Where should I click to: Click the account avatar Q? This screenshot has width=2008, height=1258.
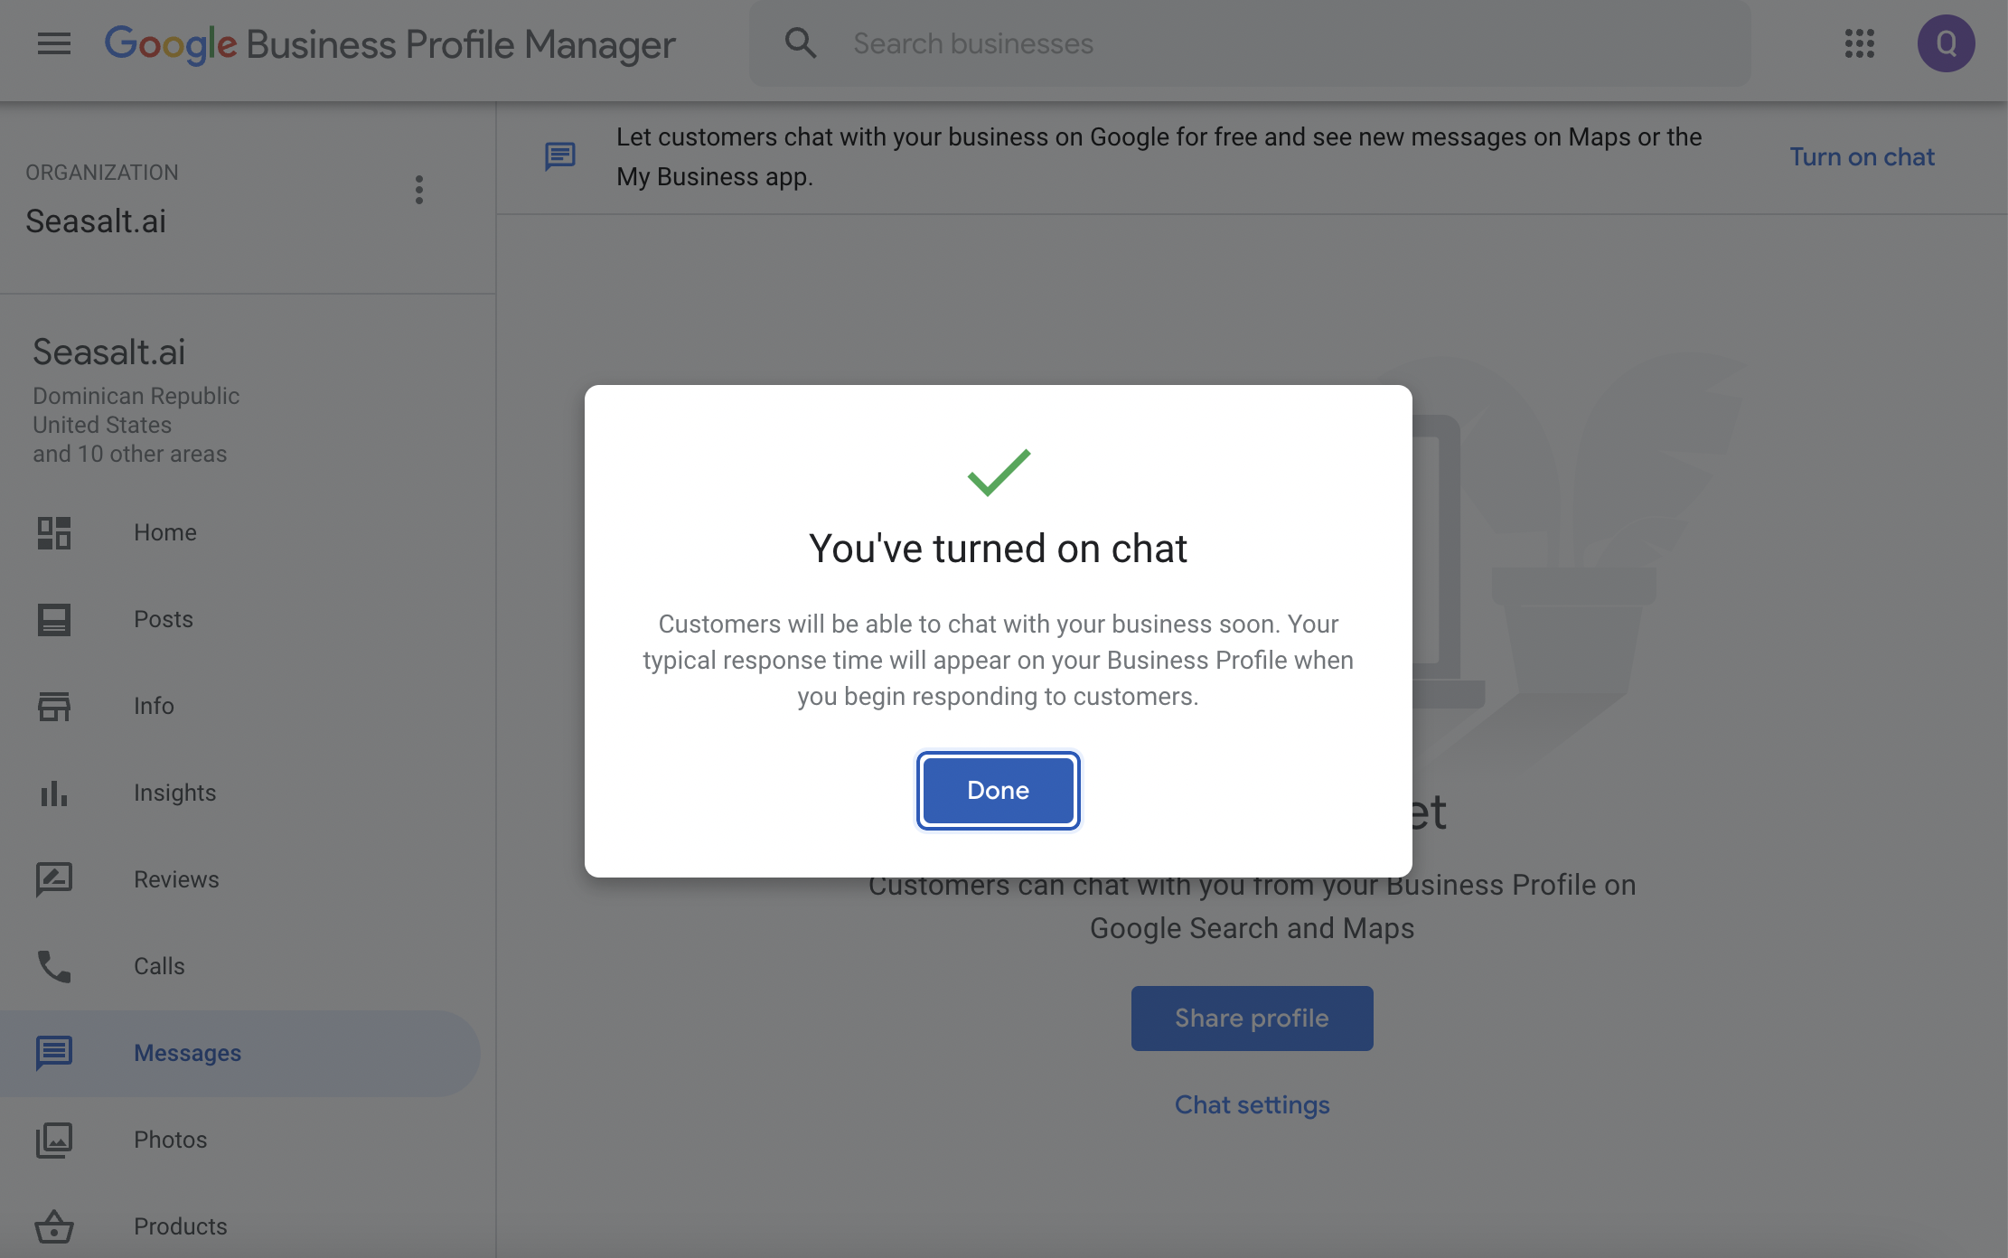[x=1946, y=43]
